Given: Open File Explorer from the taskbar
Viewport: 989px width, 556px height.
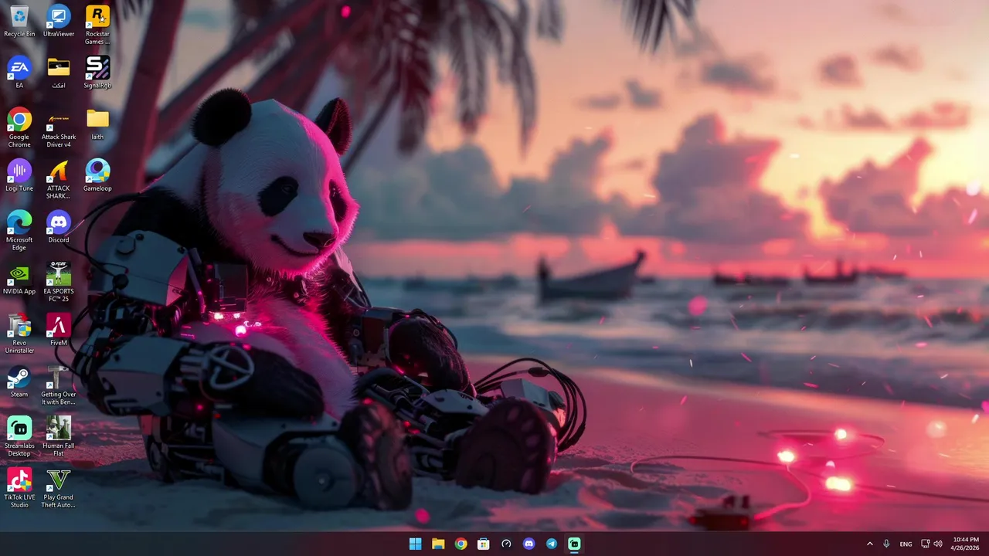Looking at the screenshot, I should [438, 544].
